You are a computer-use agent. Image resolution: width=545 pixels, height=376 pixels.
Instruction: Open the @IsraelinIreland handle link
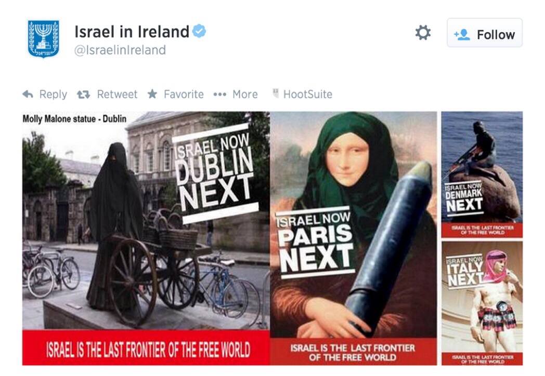pyautogui.click(x=120, y=50)
